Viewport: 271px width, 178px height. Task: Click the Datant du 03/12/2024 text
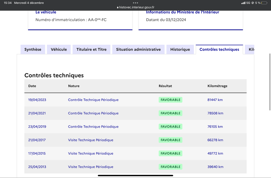166,20
